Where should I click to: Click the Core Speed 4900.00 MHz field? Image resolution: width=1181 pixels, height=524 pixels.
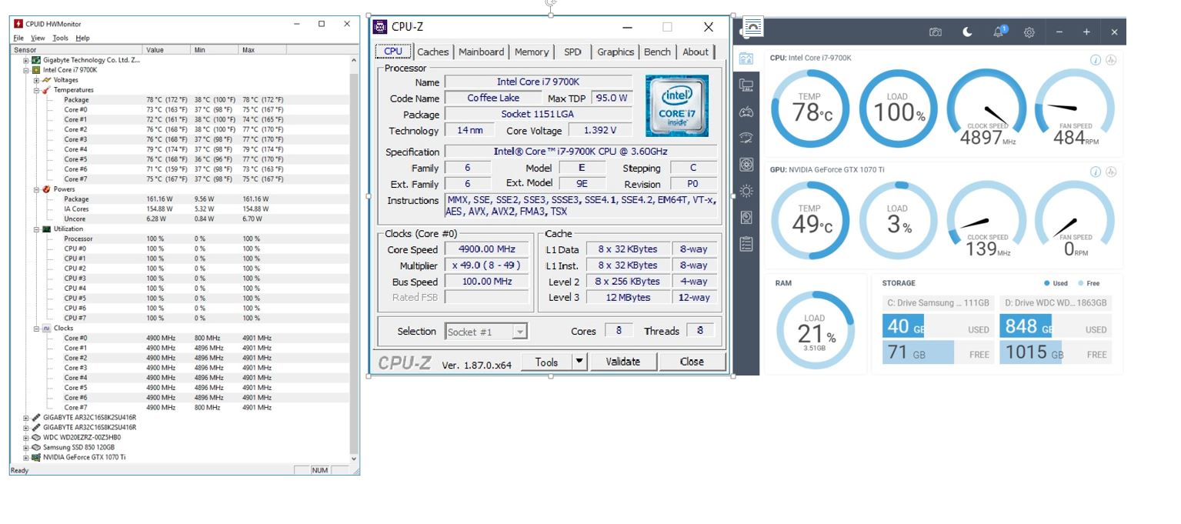(486, 249)
